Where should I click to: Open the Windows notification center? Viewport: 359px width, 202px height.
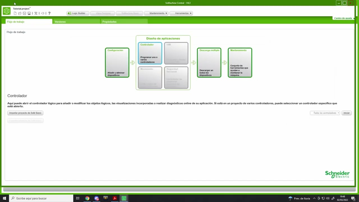[354, 198]
